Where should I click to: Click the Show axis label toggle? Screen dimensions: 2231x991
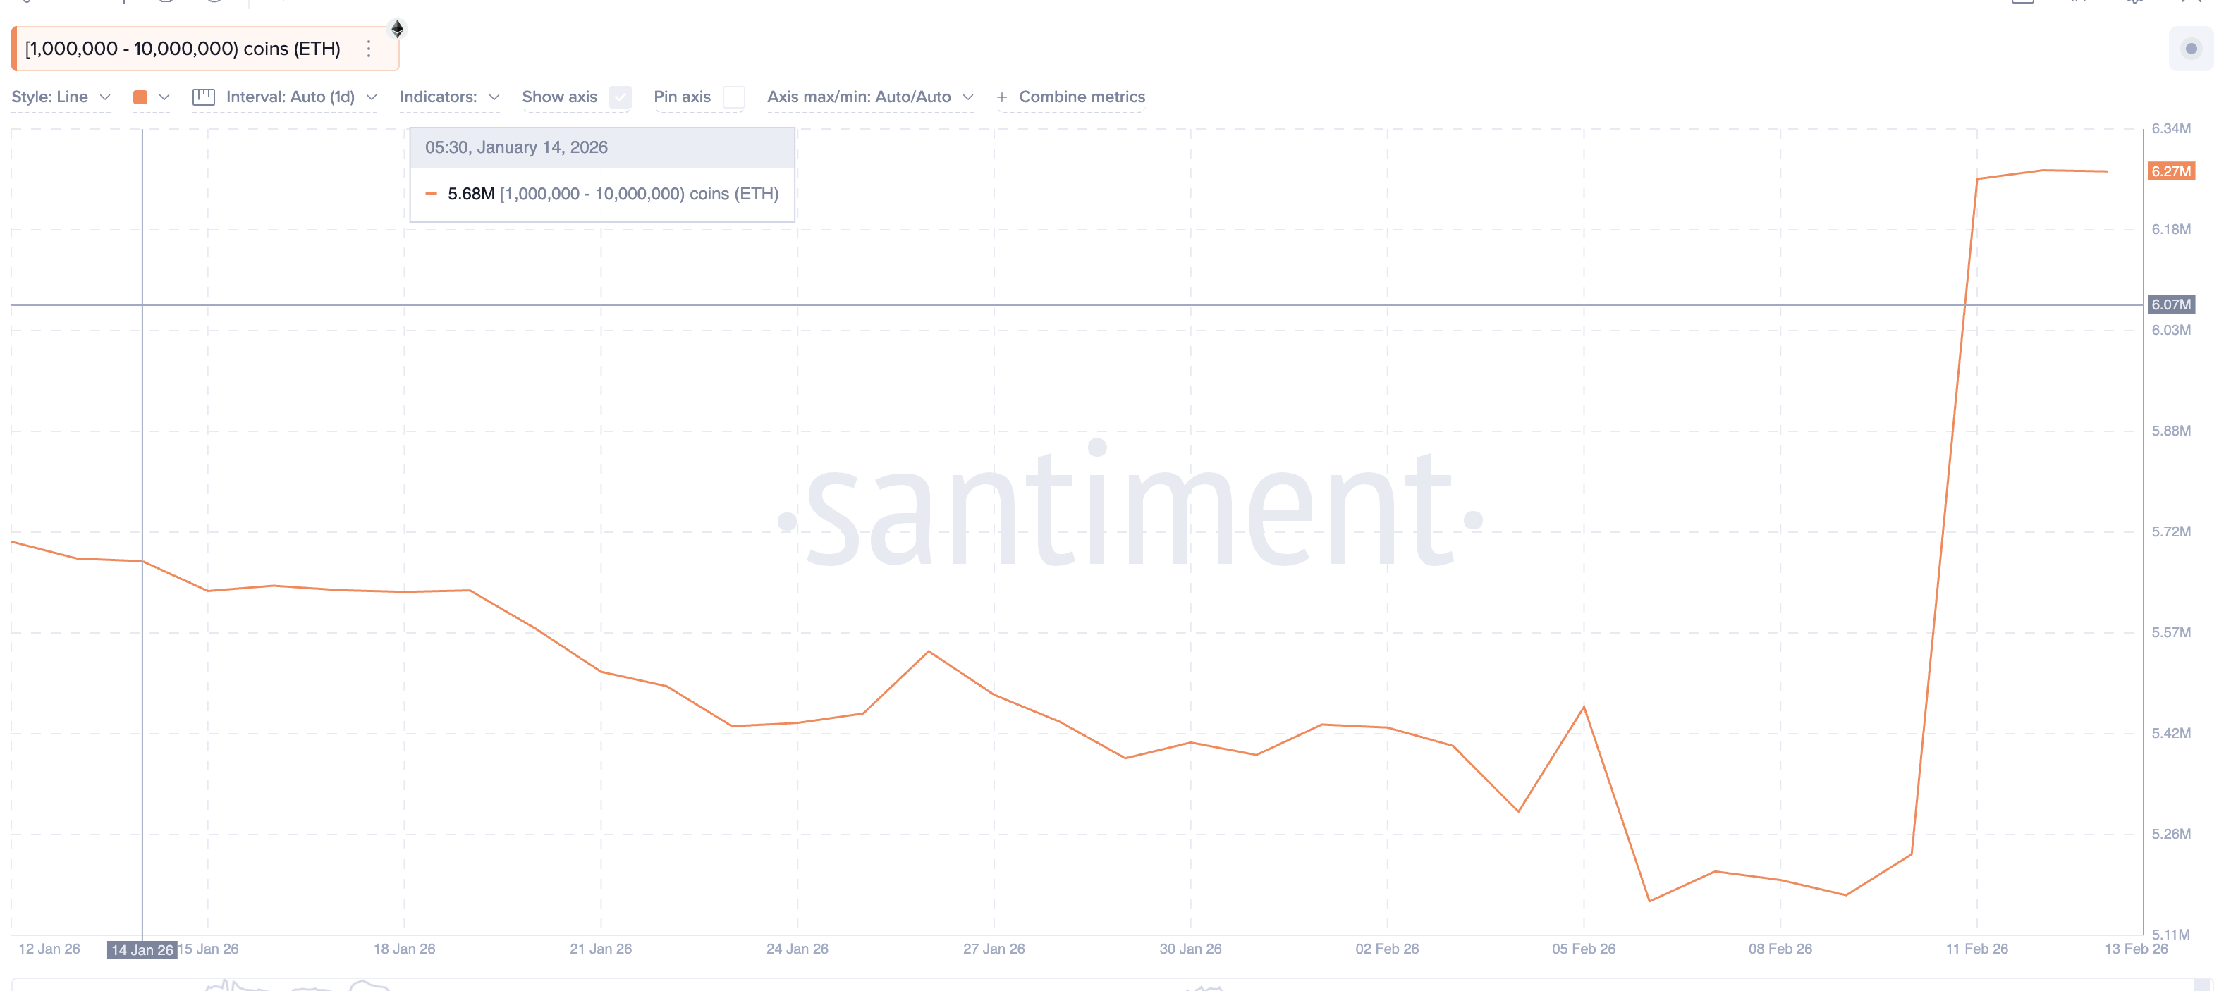pos(559,97)
